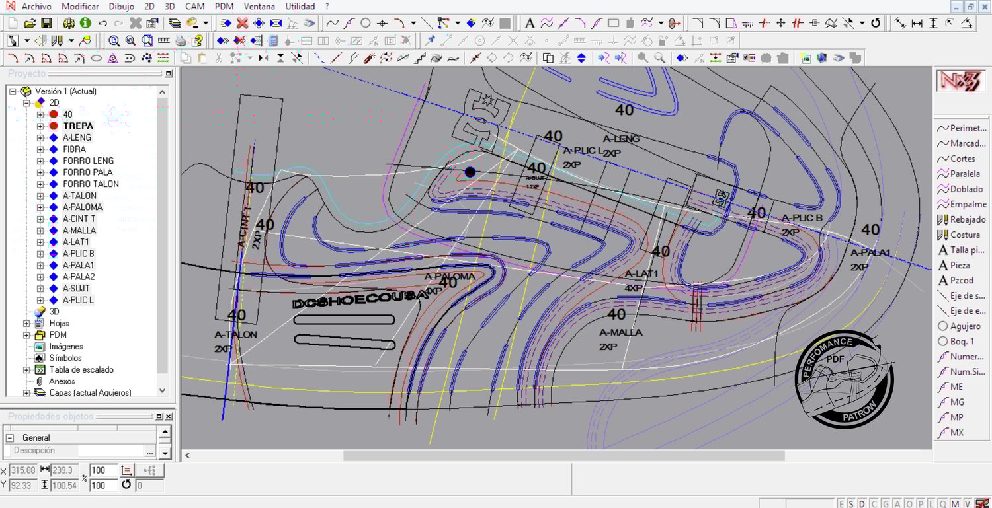
Task: Expand the Hojas tree node
Action: click(x=27, y=324)
